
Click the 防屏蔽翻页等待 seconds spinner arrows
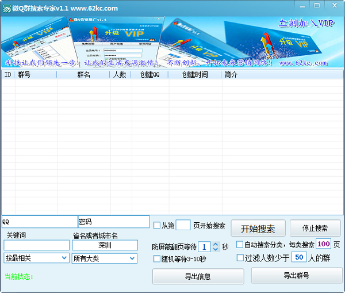coord(216,246)
